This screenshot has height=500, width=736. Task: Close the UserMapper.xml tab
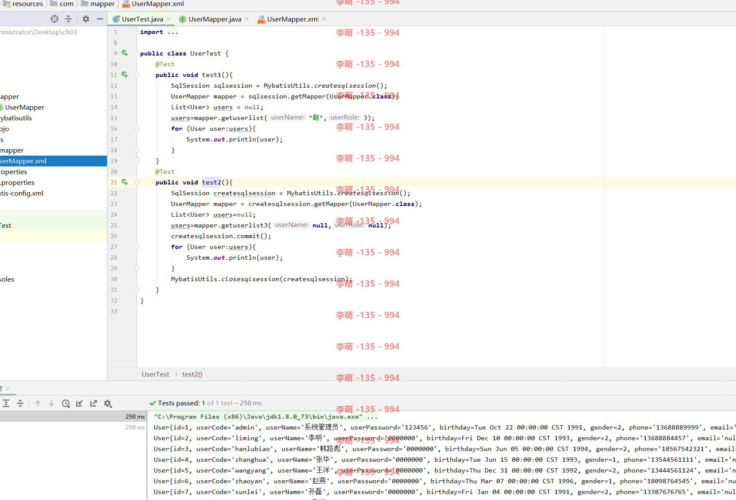click(x=324, y=19)
